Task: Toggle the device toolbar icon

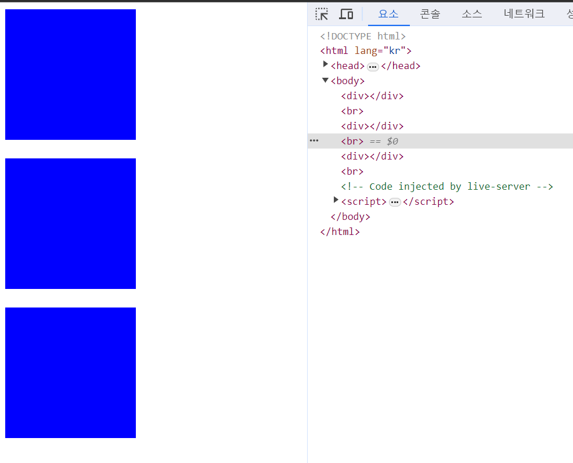Action: click(x=346, y=15)
